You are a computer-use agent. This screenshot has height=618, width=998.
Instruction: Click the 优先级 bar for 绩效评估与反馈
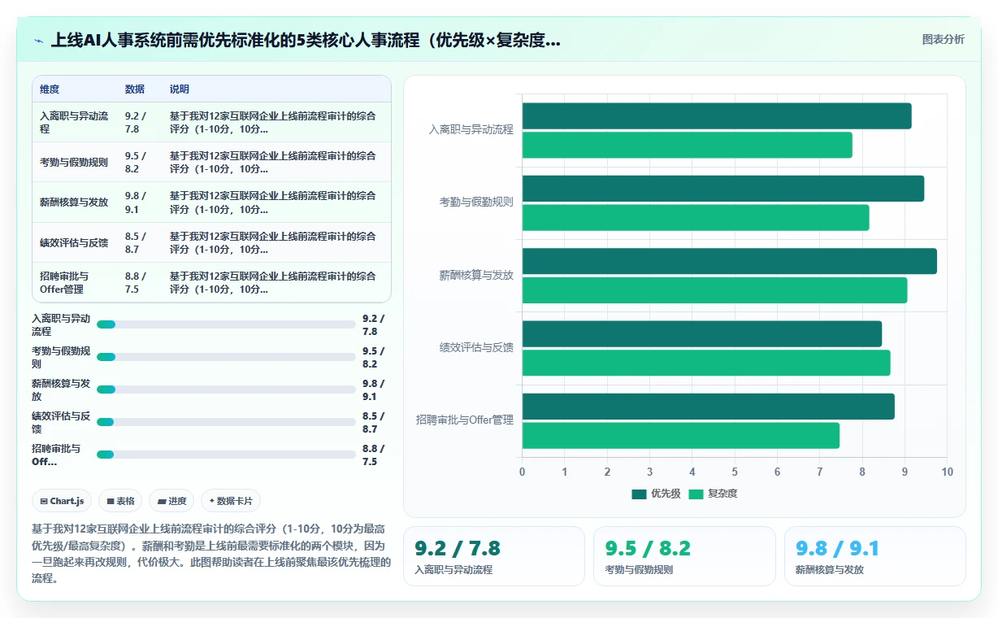(702, 334)
